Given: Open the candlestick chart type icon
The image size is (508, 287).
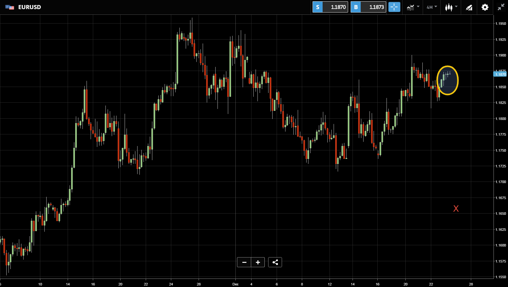Looking at the screenshot, I should tap(449, 7).
